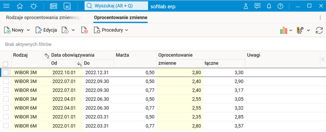This screenshot has width=326, height=132.
Task: Check the first WIBOR 3M row checkbox
Action: click(6, 72)
